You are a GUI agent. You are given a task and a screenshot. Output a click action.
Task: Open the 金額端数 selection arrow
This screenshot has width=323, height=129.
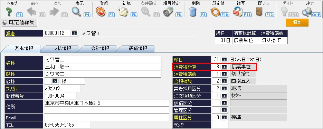point(224,81)
